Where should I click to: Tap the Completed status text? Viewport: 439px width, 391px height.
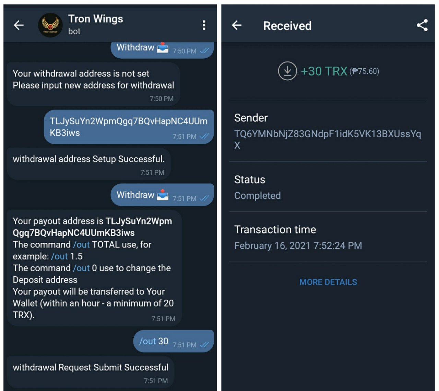pyautogui.click(x=257, y=196)
